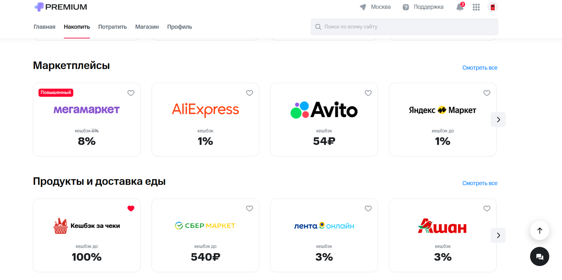
Task: Add Яндекс Маркет to favorites with heart
Action: pos(487,93)
